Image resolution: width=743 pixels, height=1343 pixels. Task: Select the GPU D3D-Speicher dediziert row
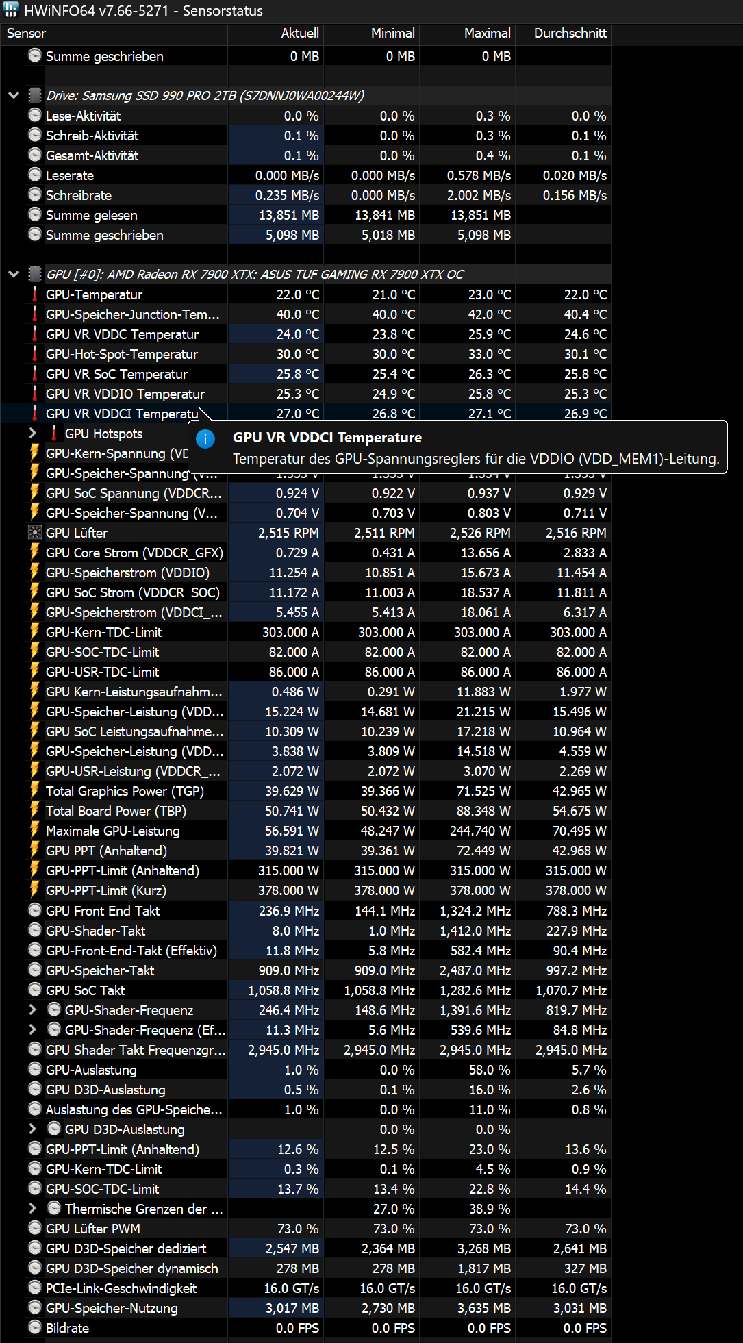tap(305, 1248)
